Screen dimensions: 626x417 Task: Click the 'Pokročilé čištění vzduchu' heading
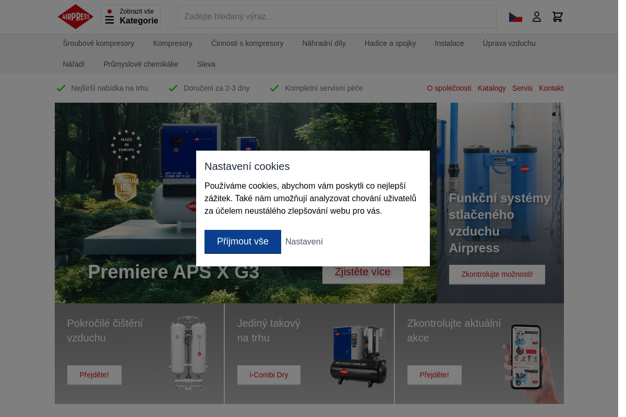coord(105,330)
